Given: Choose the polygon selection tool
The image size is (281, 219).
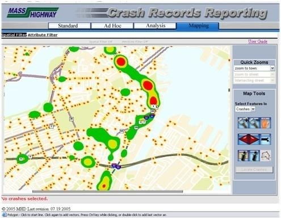Looking at the screenshot, I should click(266, 155).
